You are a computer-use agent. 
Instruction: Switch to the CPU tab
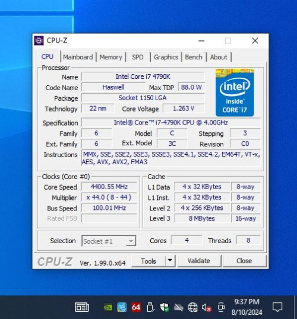(48, 56)
